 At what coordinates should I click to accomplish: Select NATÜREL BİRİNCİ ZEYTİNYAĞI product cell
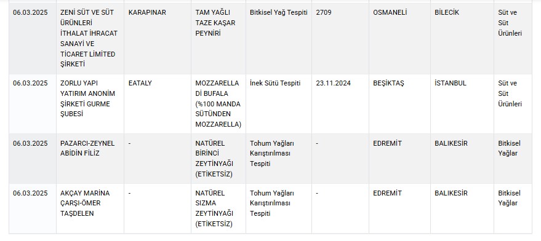[218, 159]
